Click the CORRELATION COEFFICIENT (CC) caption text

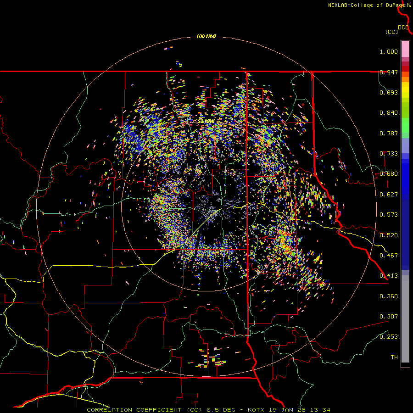click(x=145, y=410)
